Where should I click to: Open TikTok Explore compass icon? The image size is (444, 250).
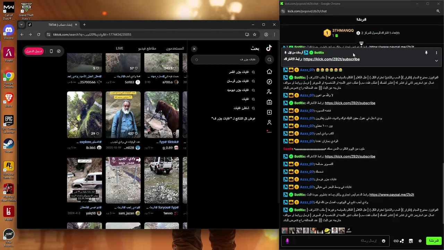269,82
